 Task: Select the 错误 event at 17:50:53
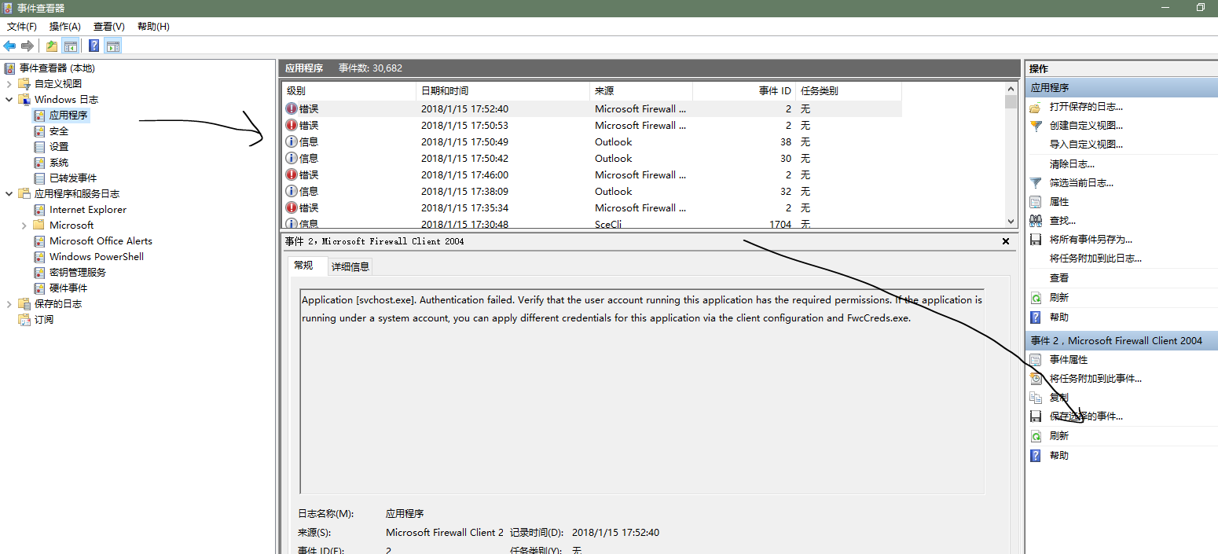592,126
